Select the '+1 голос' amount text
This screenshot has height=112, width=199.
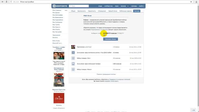point(116,53)
